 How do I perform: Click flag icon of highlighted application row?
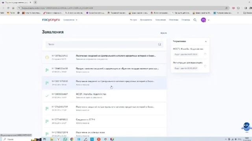tap(47, 83)
